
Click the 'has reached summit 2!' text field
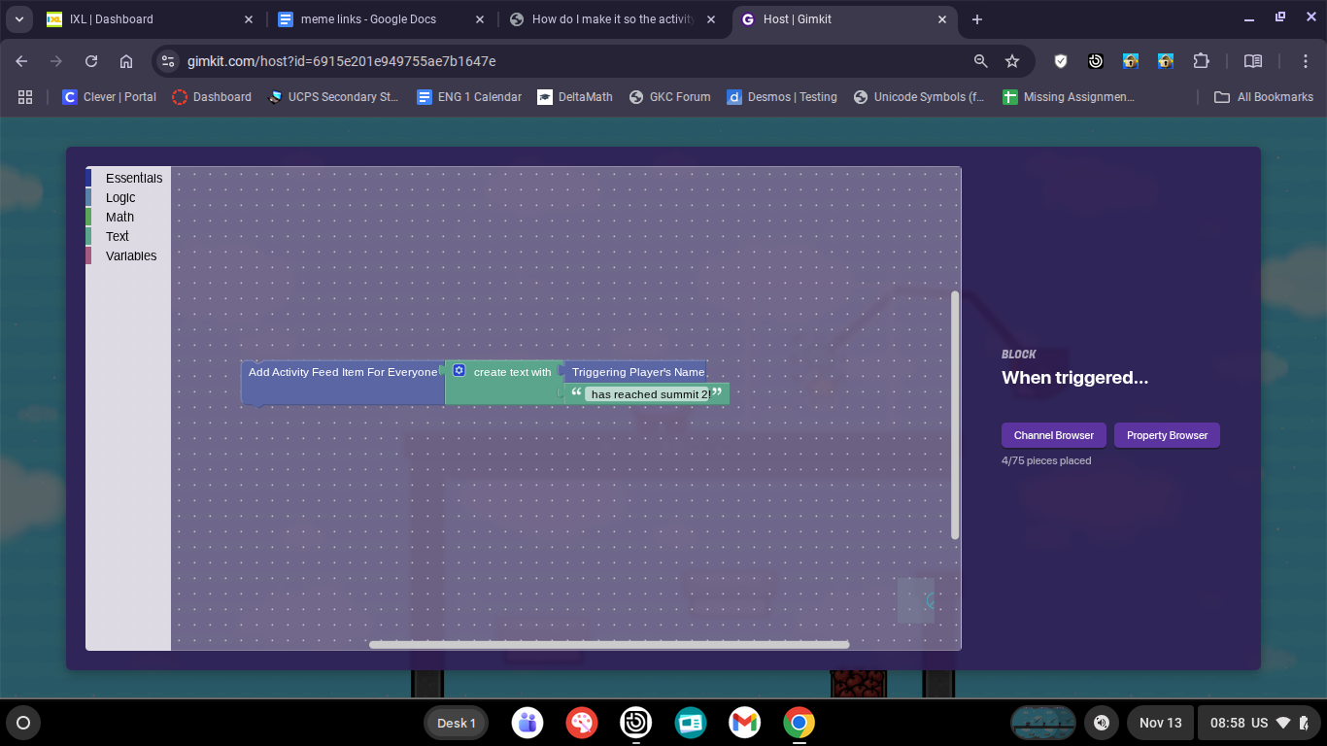coord(650,394)
